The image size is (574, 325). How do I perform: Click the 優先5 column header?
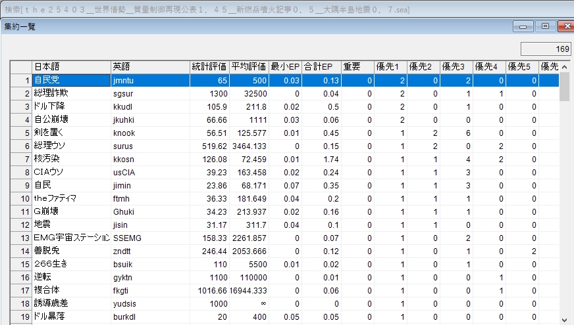(x=522, y=67)
